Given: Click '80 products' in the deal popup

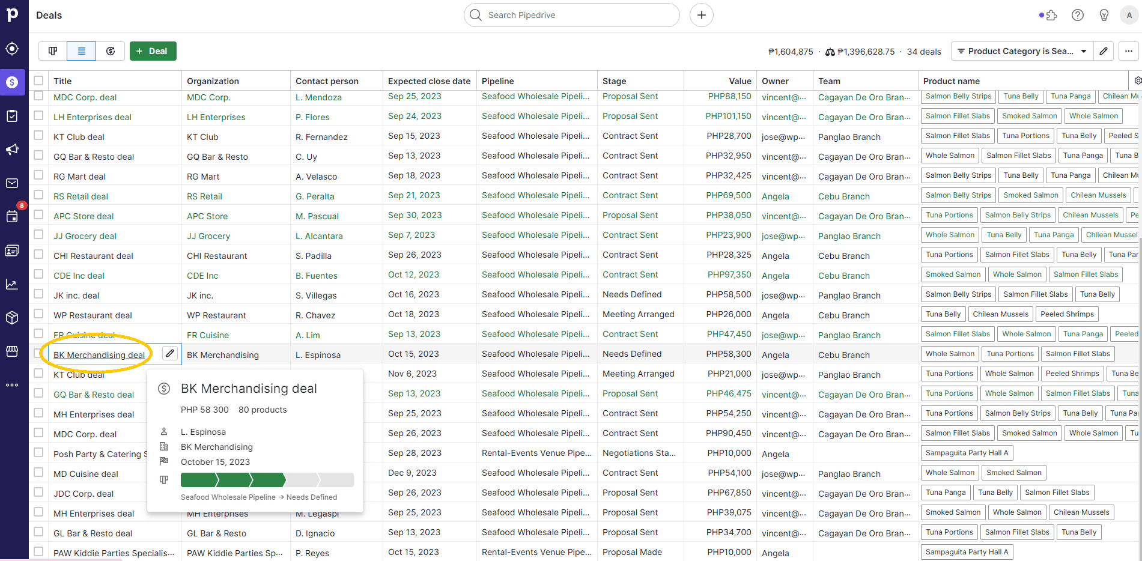Looking at the screenshot, I should point(263,410).
